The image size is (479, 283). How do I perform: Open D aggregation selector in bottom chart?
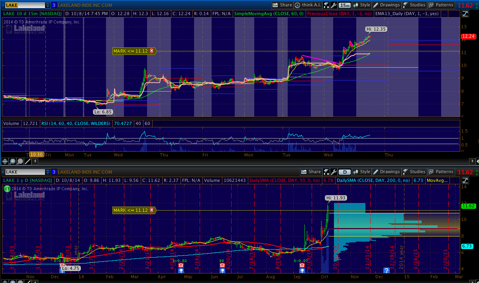tap(345, 172)
